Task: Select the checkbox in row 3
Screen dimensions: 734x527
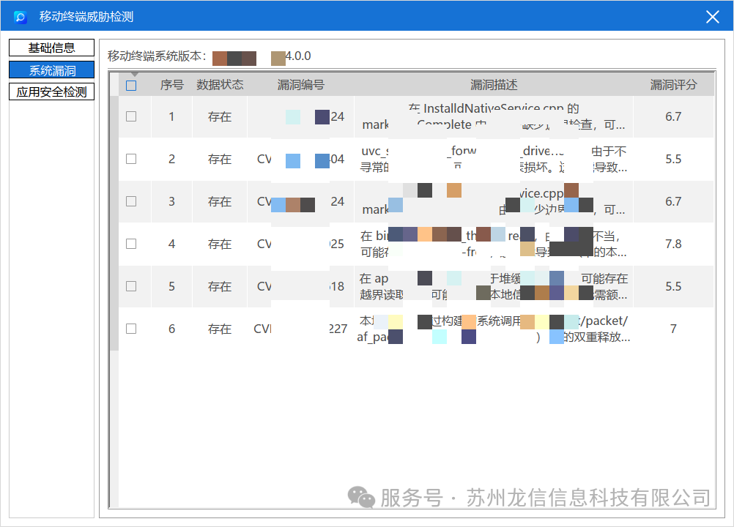Action: (131, 201)
